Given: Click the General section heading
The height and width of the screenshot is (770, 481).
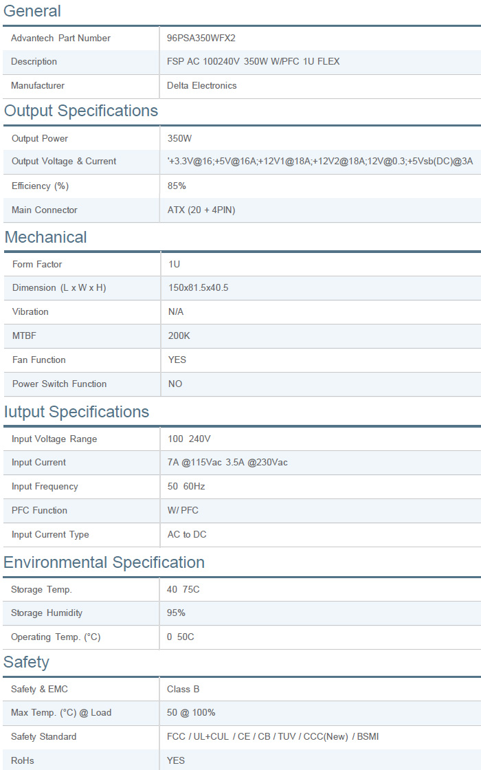Looking at the screenshot, I should coord(32,11).
